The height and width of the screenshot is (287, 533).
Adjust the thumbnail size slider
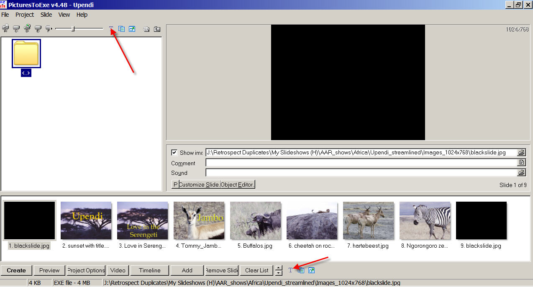coord(73,29)
